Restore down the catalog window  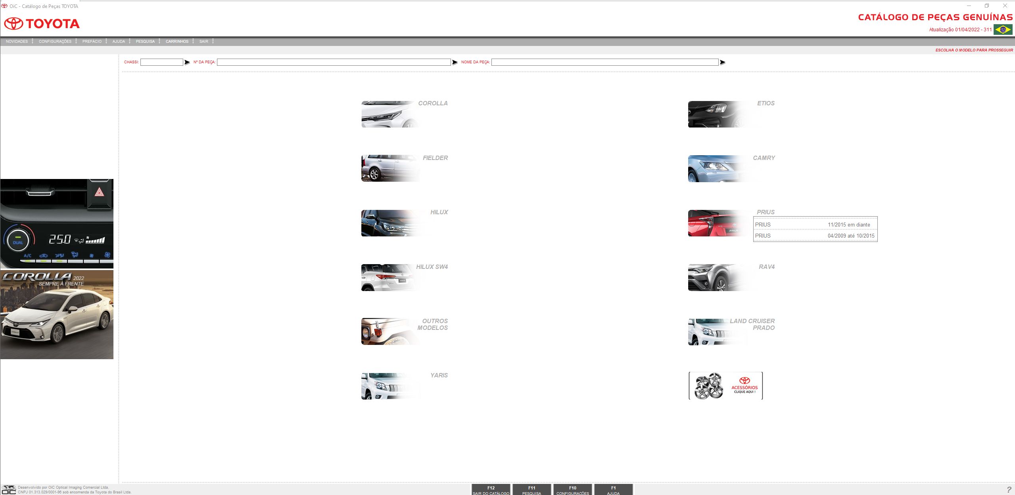point(987,6)
